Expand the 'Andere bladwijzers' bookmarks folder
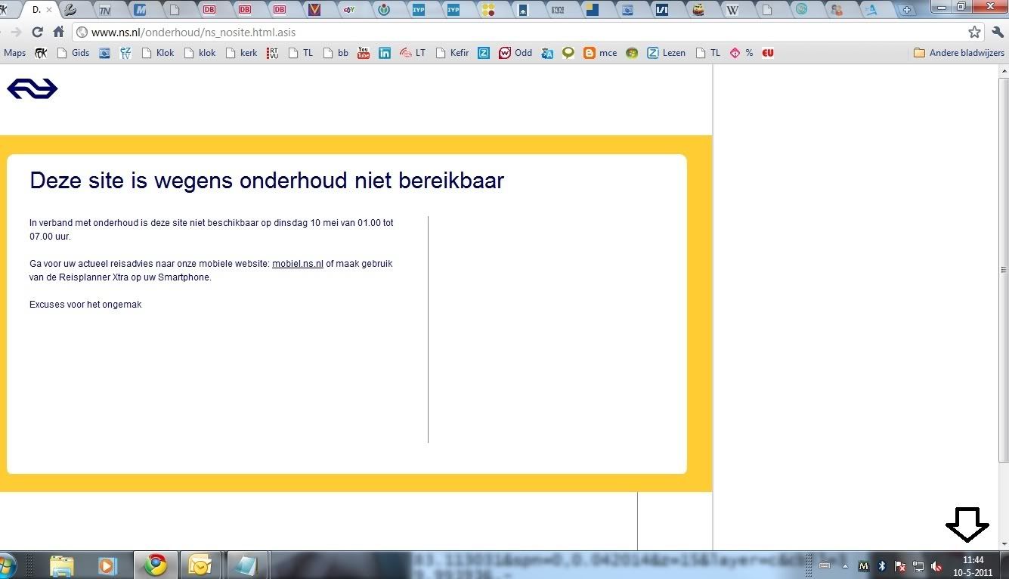The height and width of the screenshot is (579, 1009). tap(958, 53)
